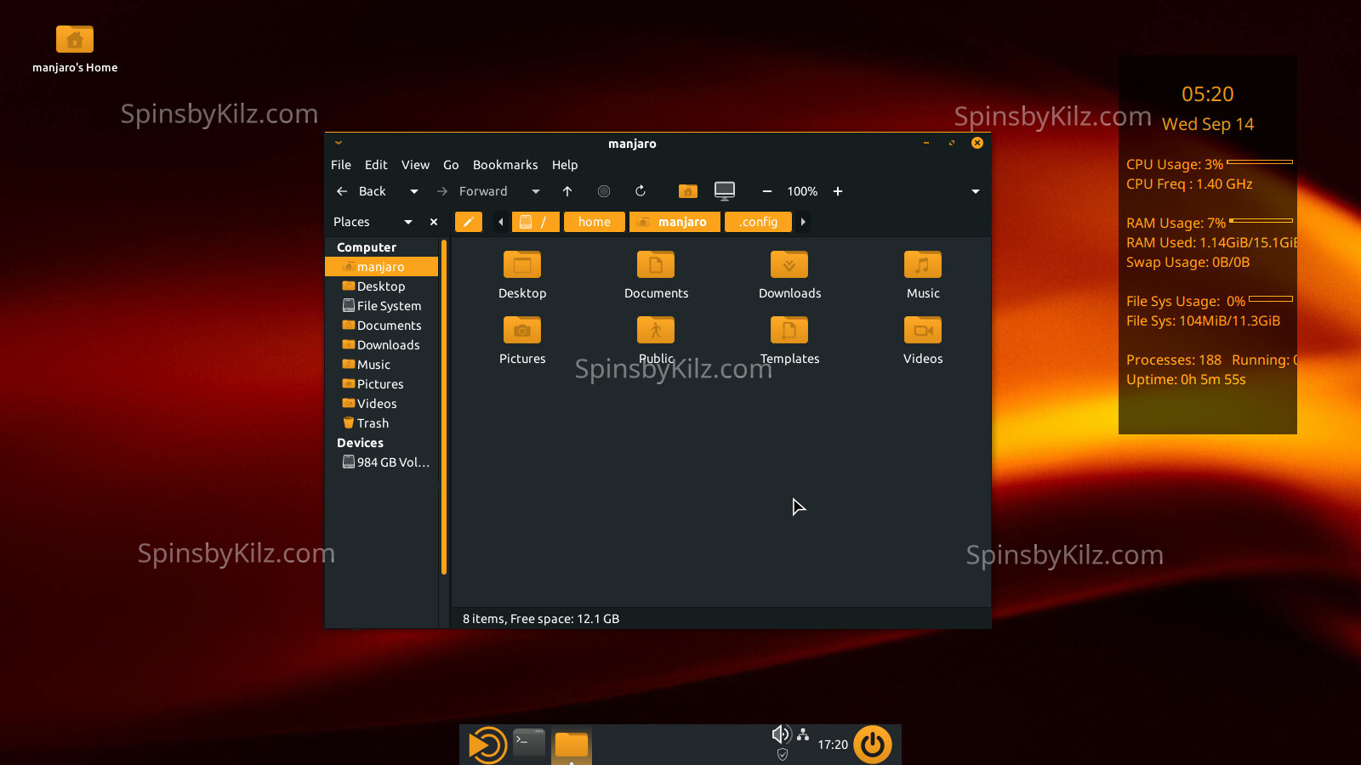Navigate to .config in the path bar
This screenshot has width=1361, height=765.
tap(758, 222)
